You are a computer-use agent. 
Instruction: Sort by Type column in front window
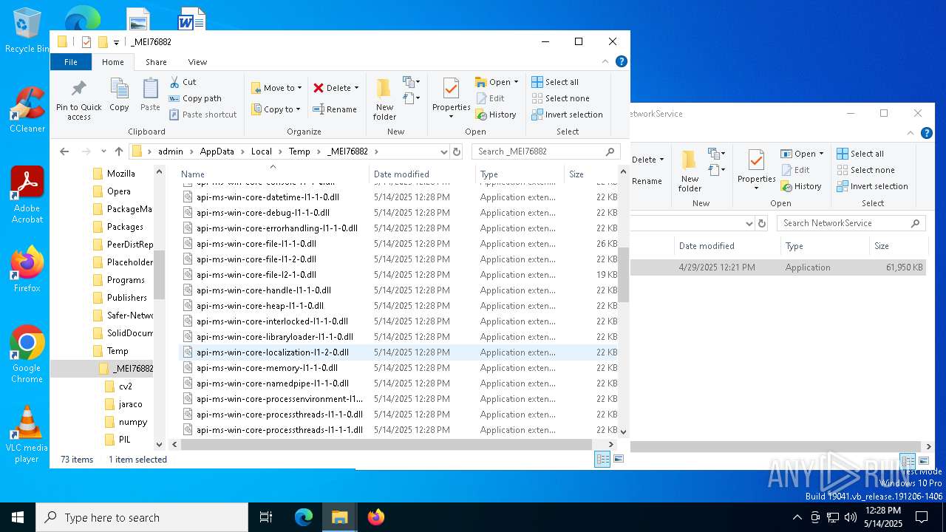[x=520, y=174]
